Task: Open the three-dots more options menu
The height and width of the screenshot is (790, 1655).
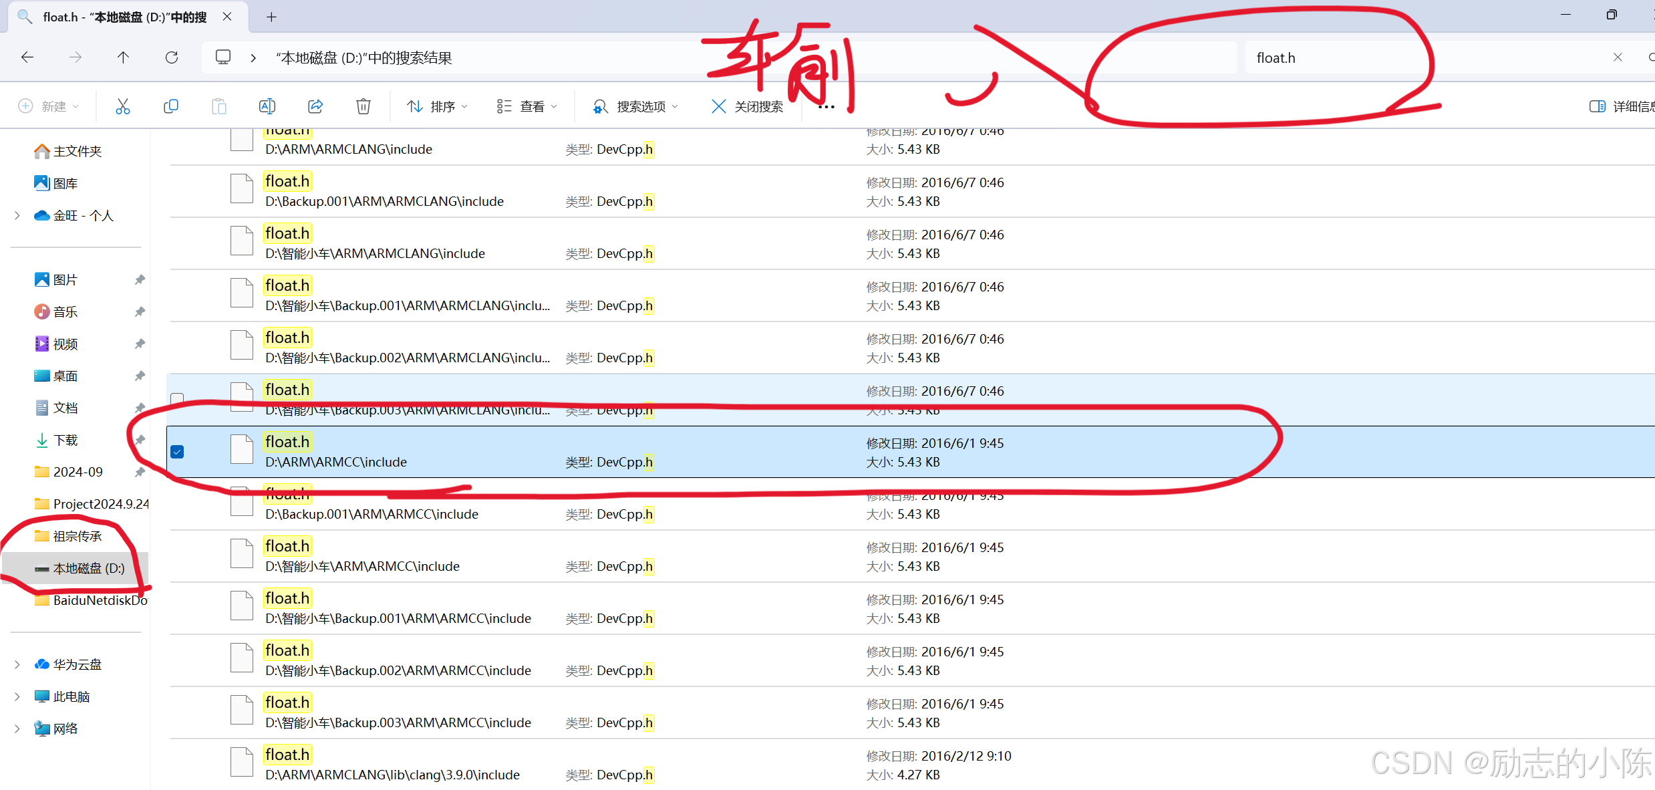Action: (x=826, y=107)
